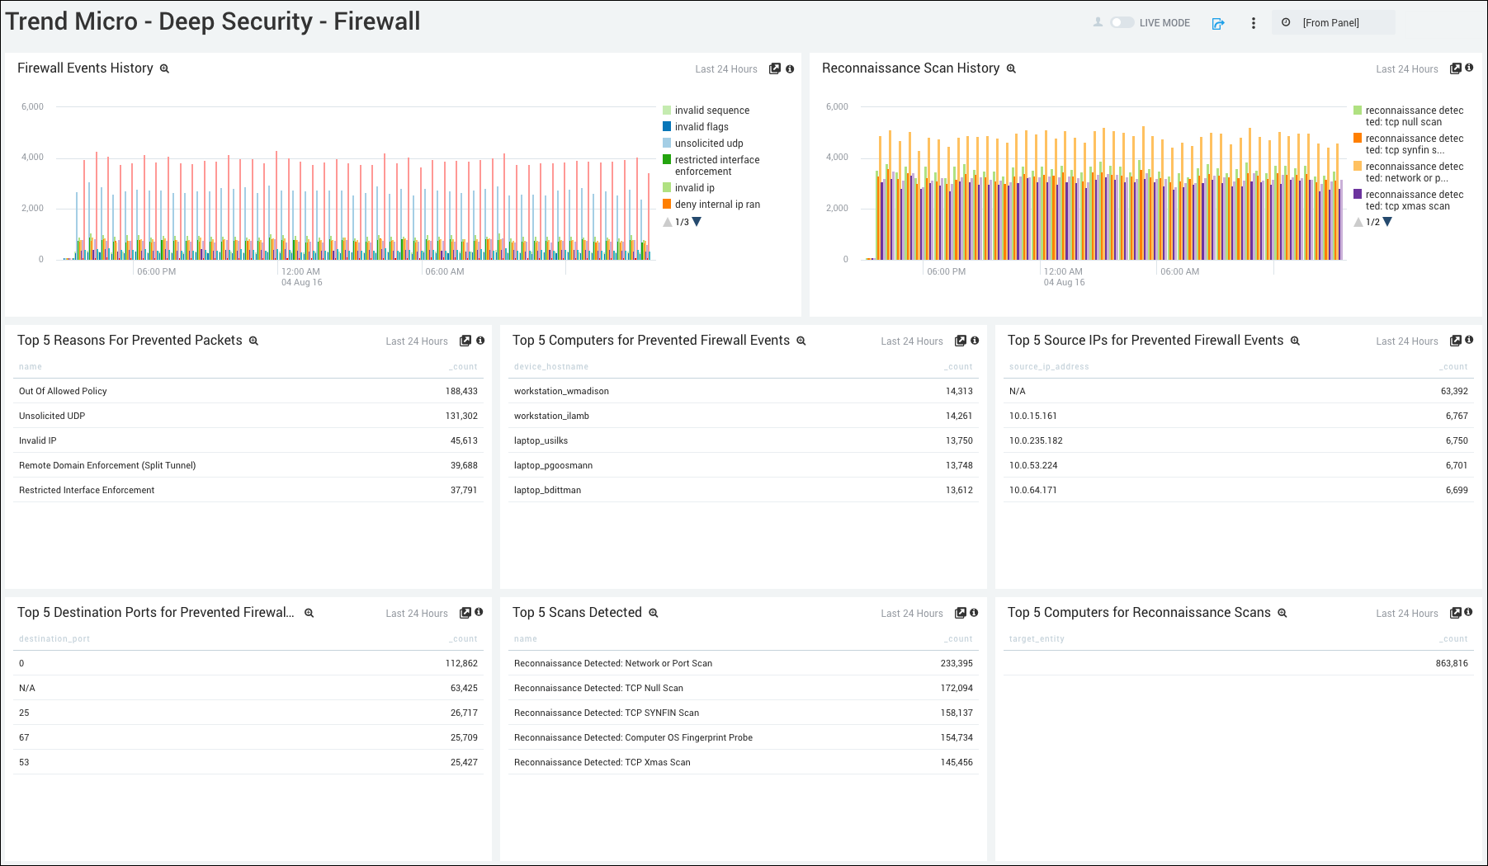Expand Top 5 Destination Ports panel via expand icon
This screenshot has width=1488, height=866.
[x=465, y=613]
